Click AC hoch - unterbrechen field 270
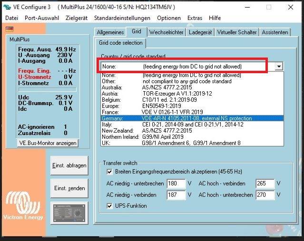Screen dimensions: 304x241 [265, 195]
